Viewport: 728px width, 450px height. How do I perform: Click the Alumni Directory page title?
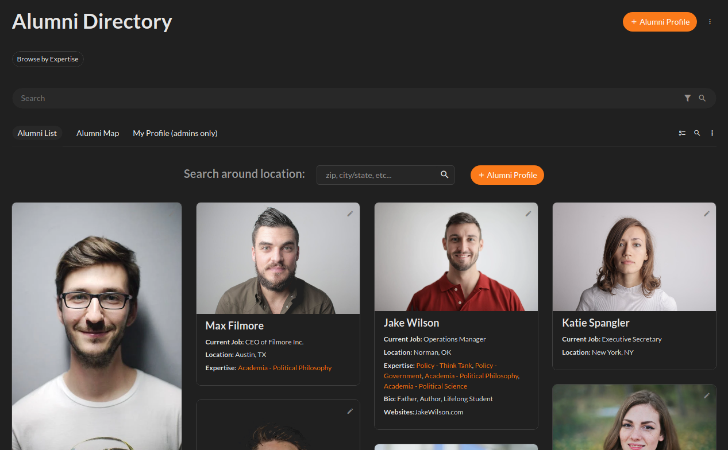click(92, 22)
